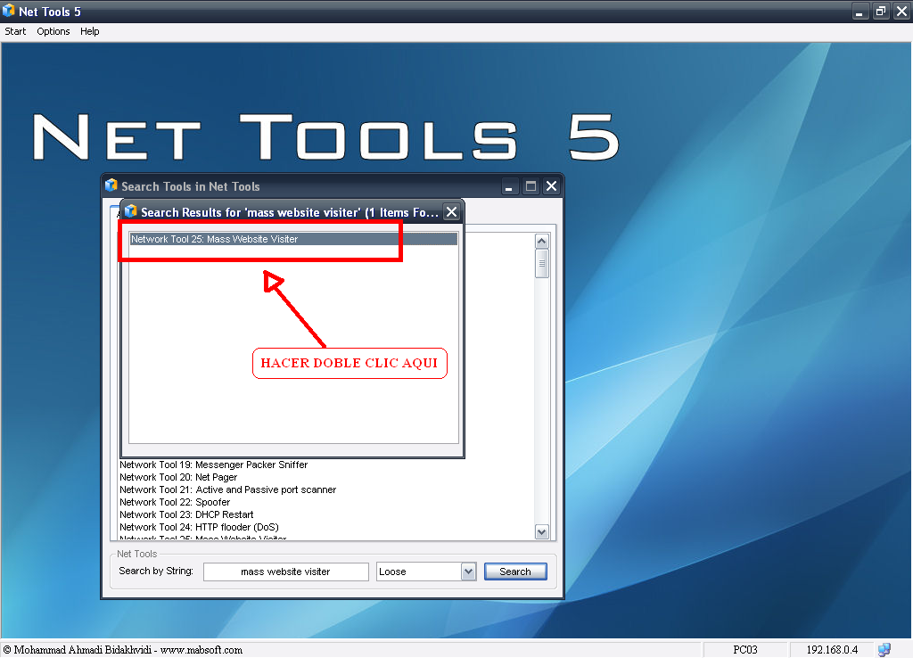Focus the Search by String input field
This screenshot has height=658, width=913.
pyautogui.click(x=286, y=572)
